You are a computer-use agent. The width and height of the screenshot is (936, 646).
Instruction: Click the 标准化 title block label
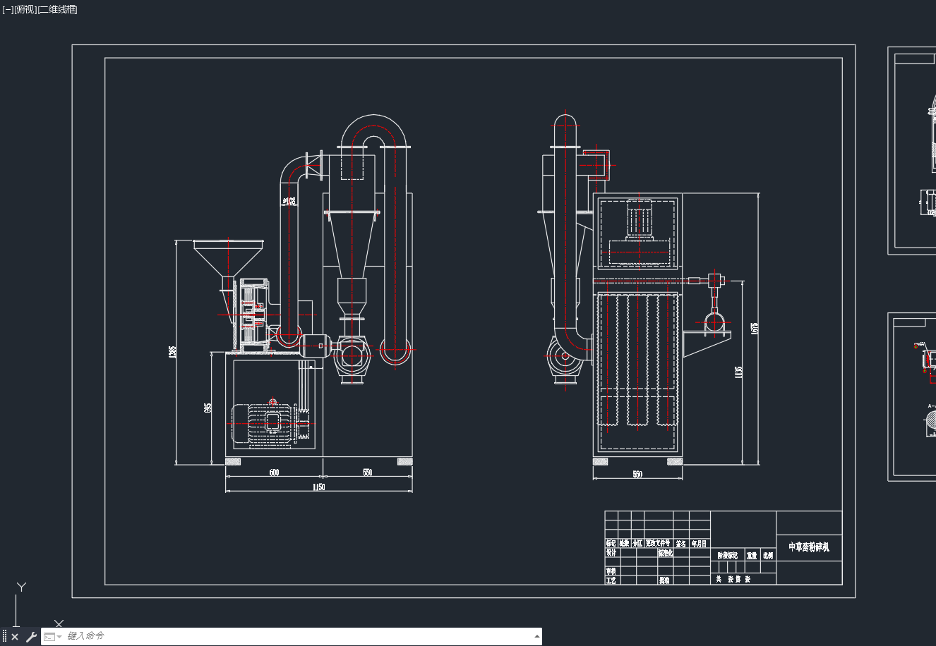[x=666, y=554]
